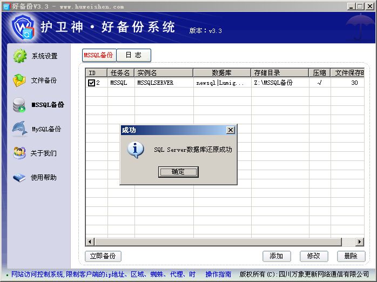
Task: Click the Z:\MSSQL备份 storage path cell
Action: 280,83
